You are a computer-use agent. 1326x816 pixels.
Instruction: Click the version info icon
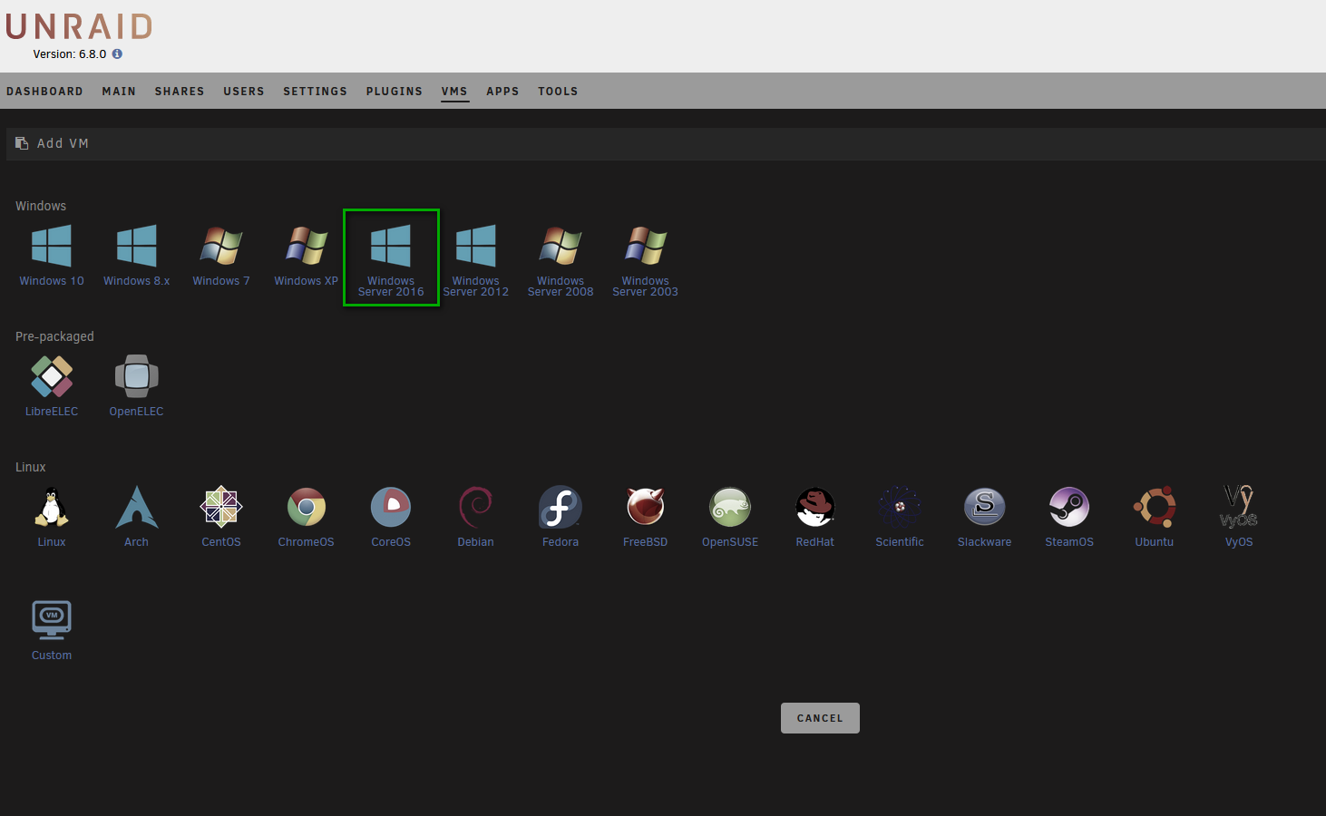[117, 53]
